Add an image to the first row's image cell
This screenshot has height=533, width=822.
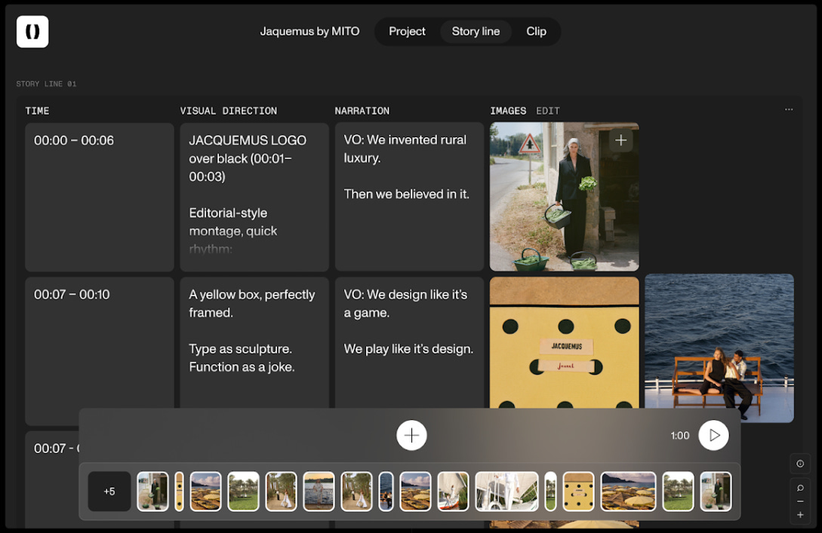pos(620,140)
